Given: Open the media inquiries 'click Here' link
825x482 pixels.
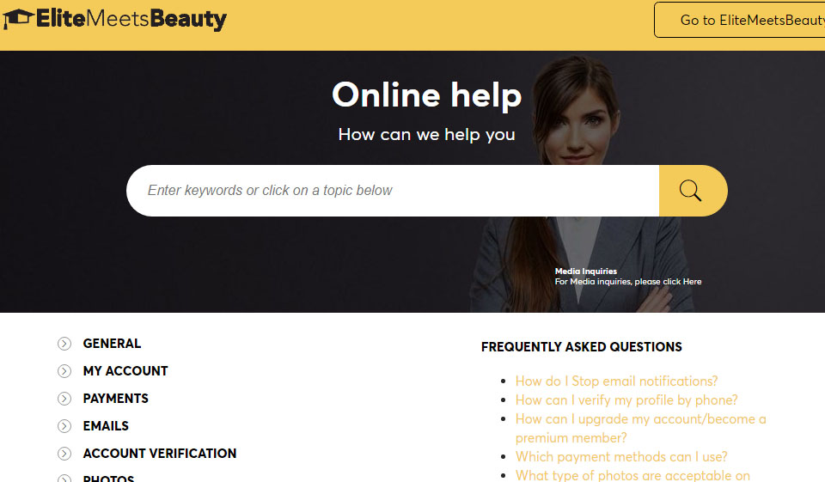Looking at the screenshot, I should coord(682,282).
